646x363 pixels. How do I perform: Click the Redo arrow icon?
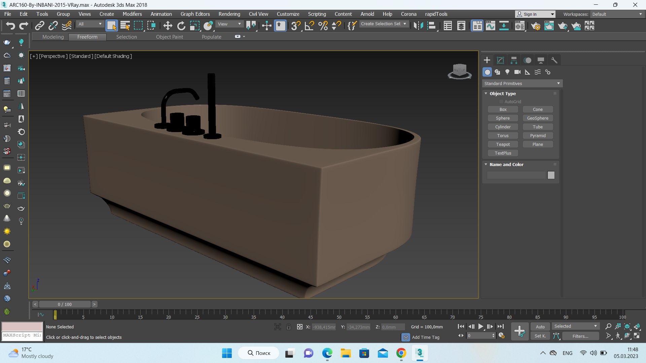(24, 26)
